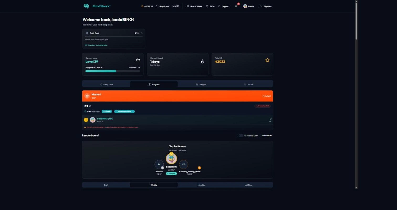Click the star icon in Total XP card

[x=267, y=60]
